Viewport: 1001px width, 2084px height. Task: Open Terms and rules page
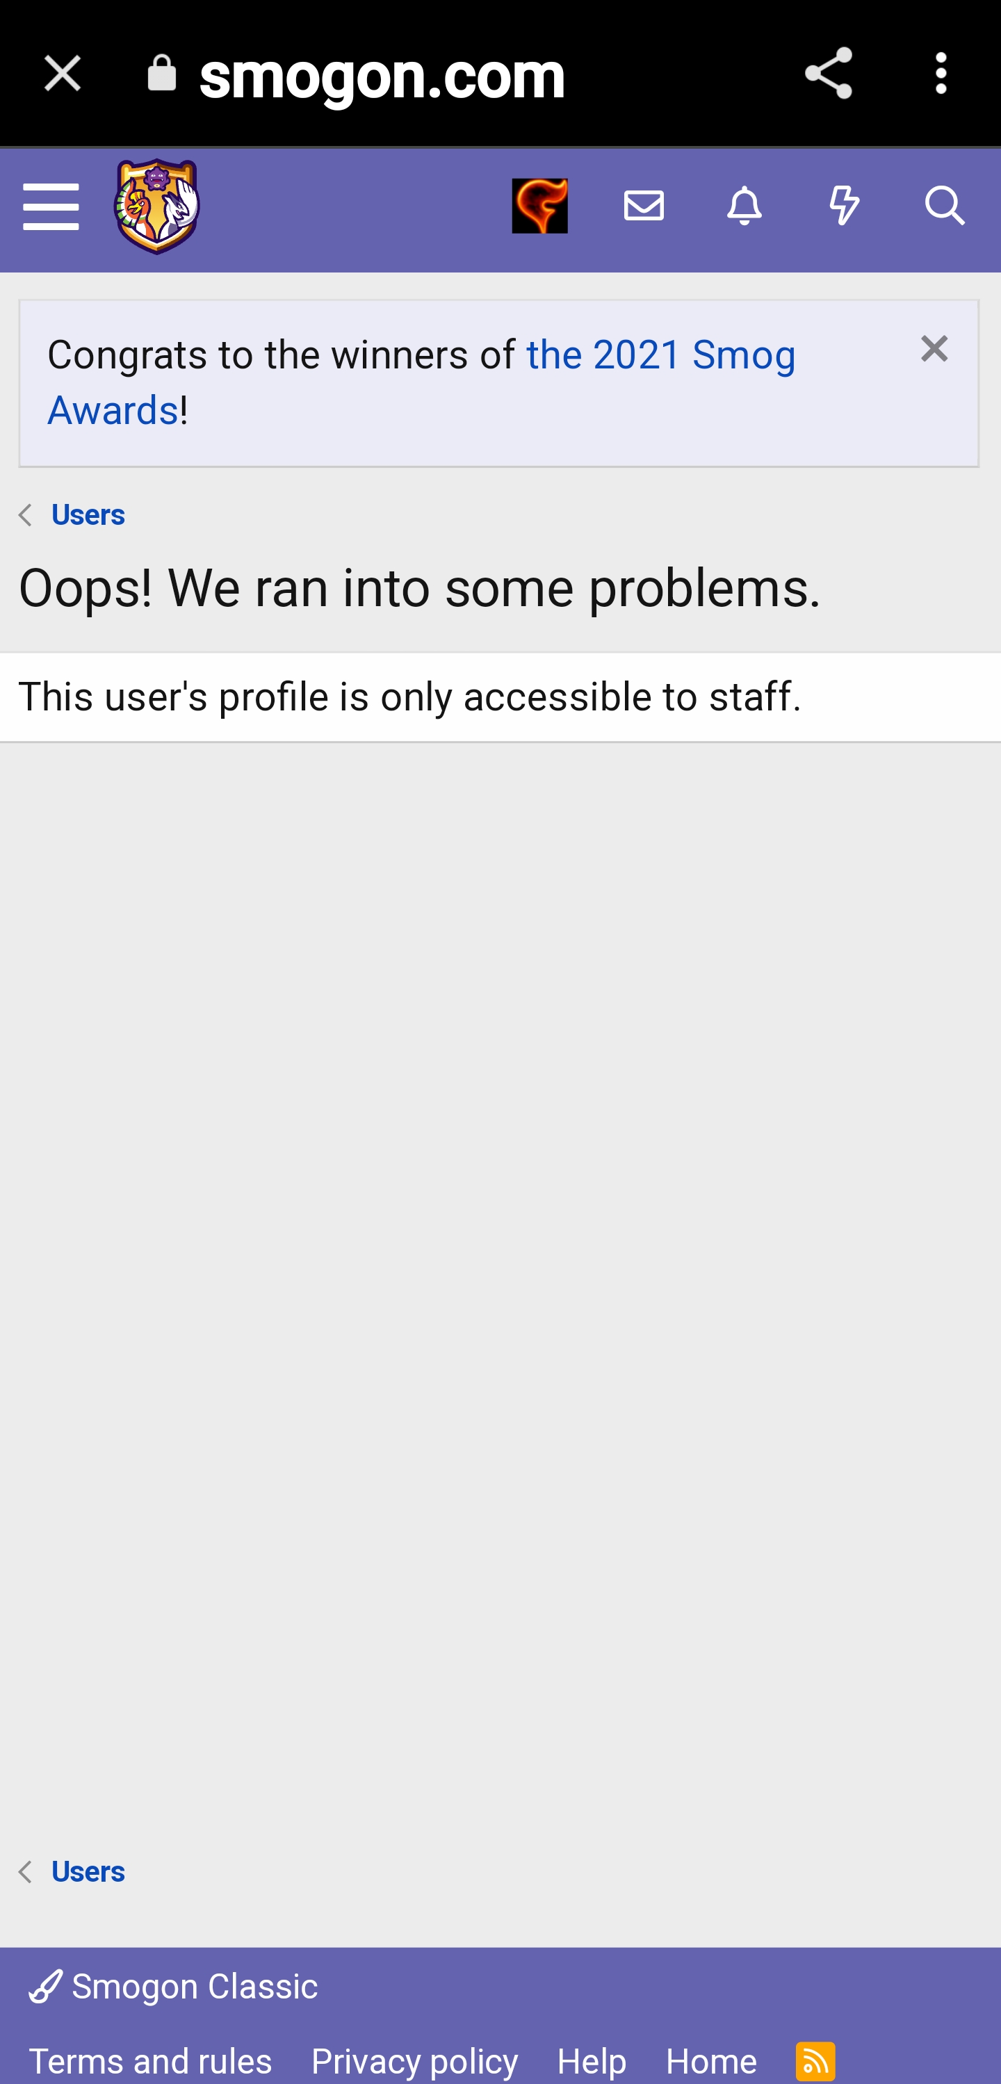[x=151, y=2060]
